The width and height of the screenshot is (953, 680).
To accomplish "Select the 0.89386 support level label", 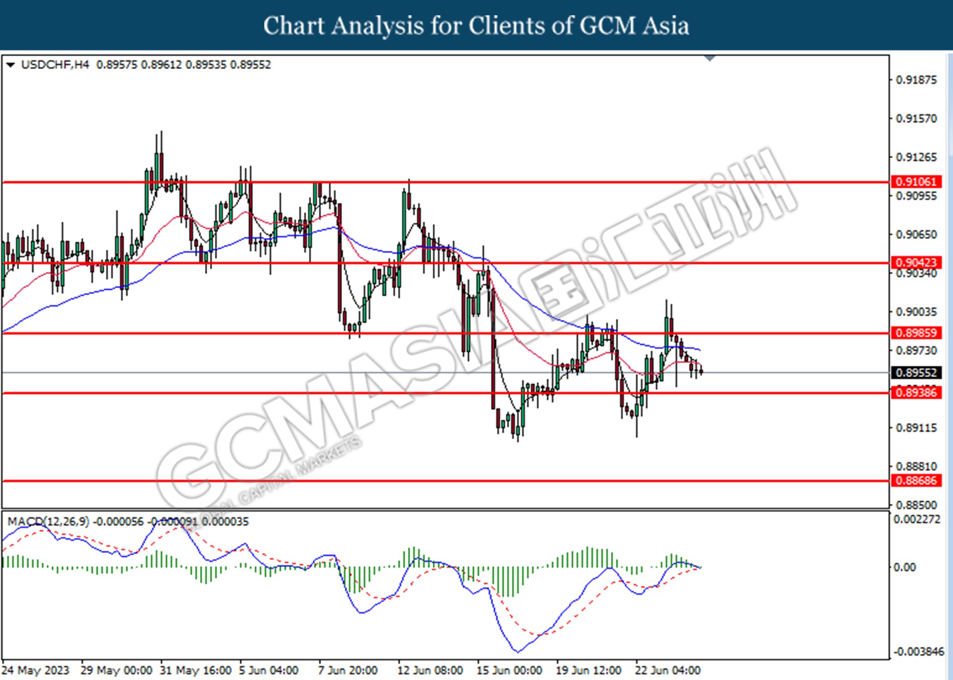I will [x=916, y=392].
